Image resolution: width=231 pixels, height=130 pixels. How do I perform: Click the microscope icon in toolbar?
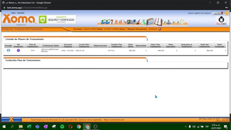(x=138, y=22)
